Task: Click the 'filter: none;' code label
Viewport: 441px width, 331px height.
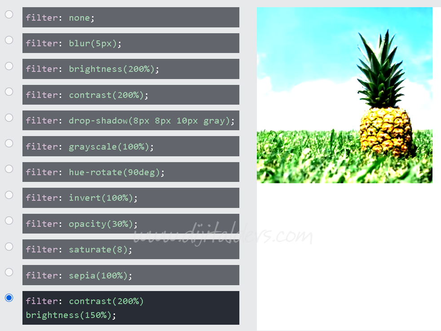Action: click(x=60, y=18)
